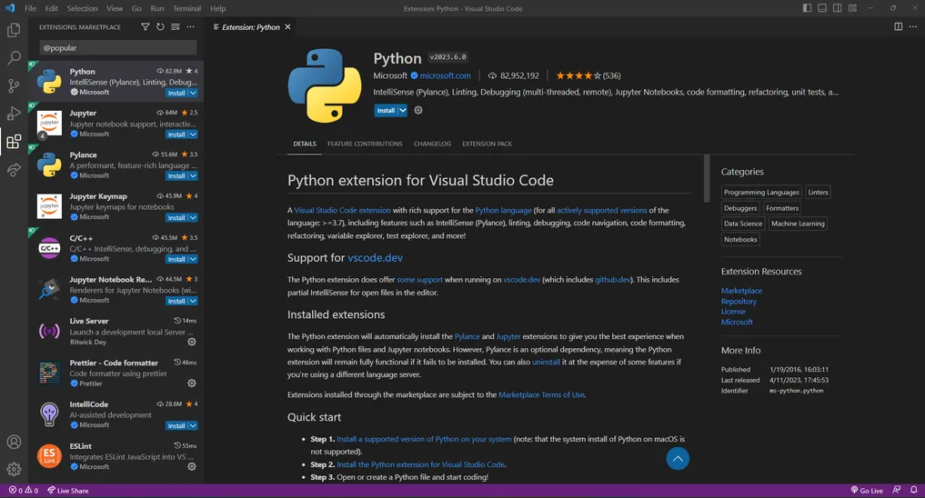This screenshot has height=498, width=925.
Task: Expand Install dropdown for Python list item
Action: pyautogui.click(x=193, y=93)
